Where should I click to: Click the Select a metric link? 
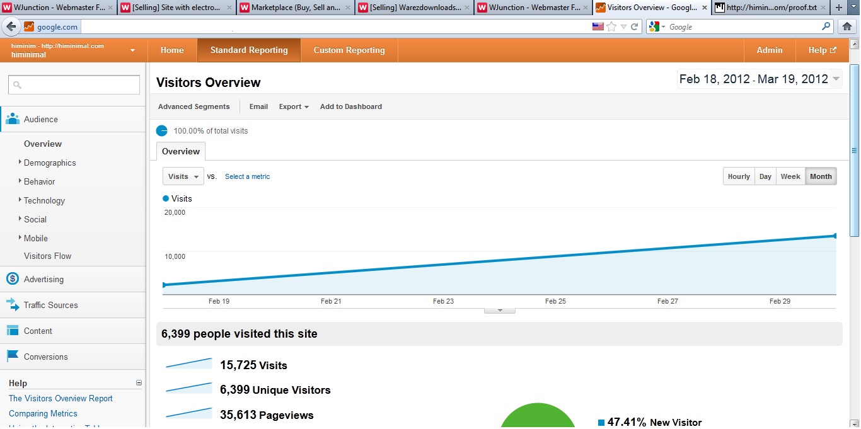247,176
